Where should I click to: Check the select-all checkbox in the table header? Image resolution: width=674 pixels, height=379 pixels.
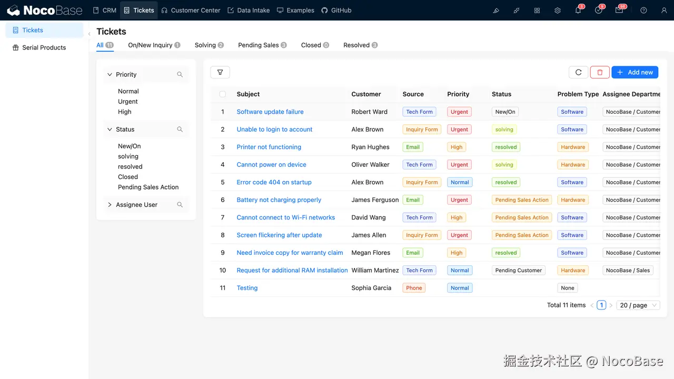pos(222,94)
